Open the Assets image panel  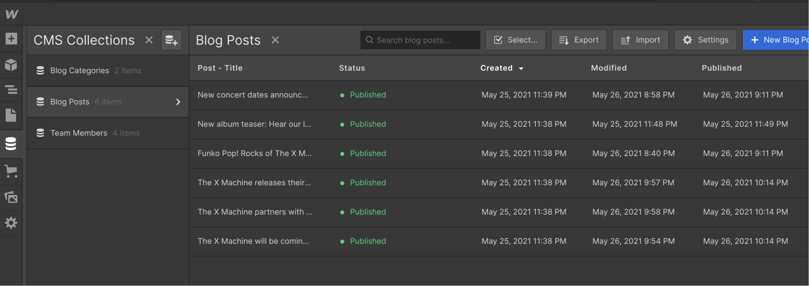[x=11, y=197]
